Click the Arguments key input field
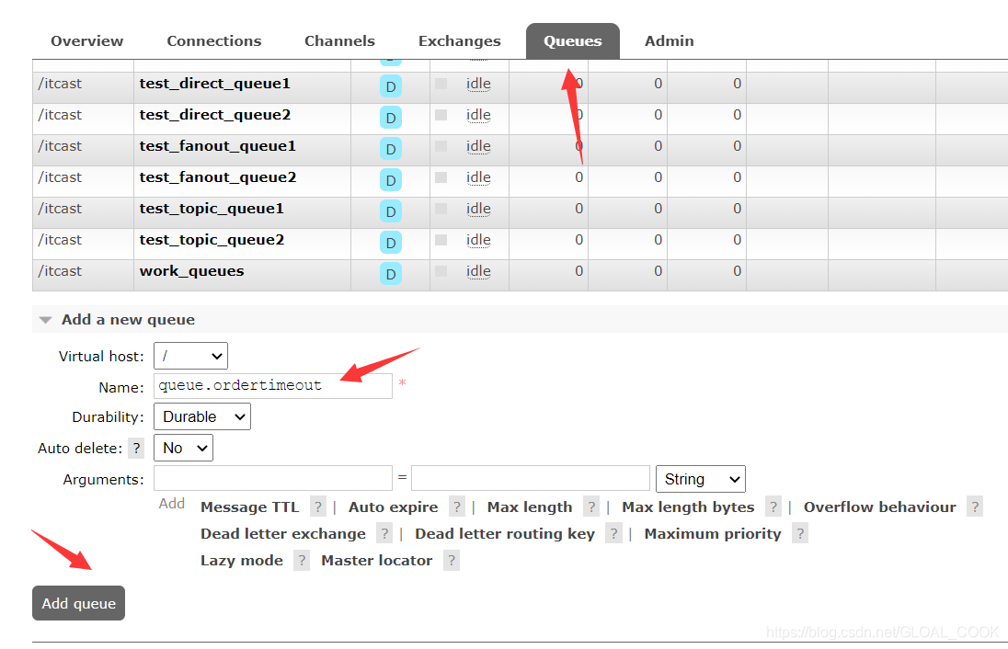 click(272, 479)
